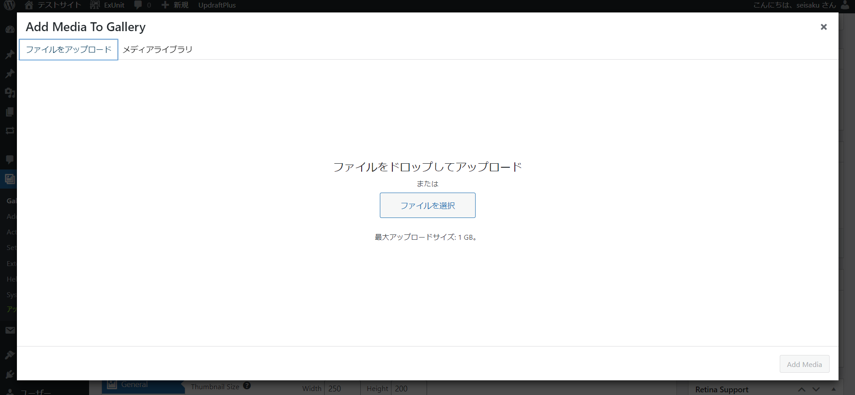Screen dimensions: 855x395
Task: Switch to the メディアライブラリ tab
Action: (x=157, y=49)
